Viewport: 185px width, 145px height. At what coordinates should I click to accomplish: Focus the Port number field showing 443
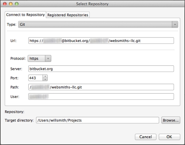pos(35,78)
